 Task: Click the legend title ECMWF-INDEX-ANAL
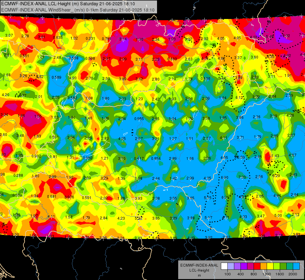pyautogui.click(x=199, y=265)
